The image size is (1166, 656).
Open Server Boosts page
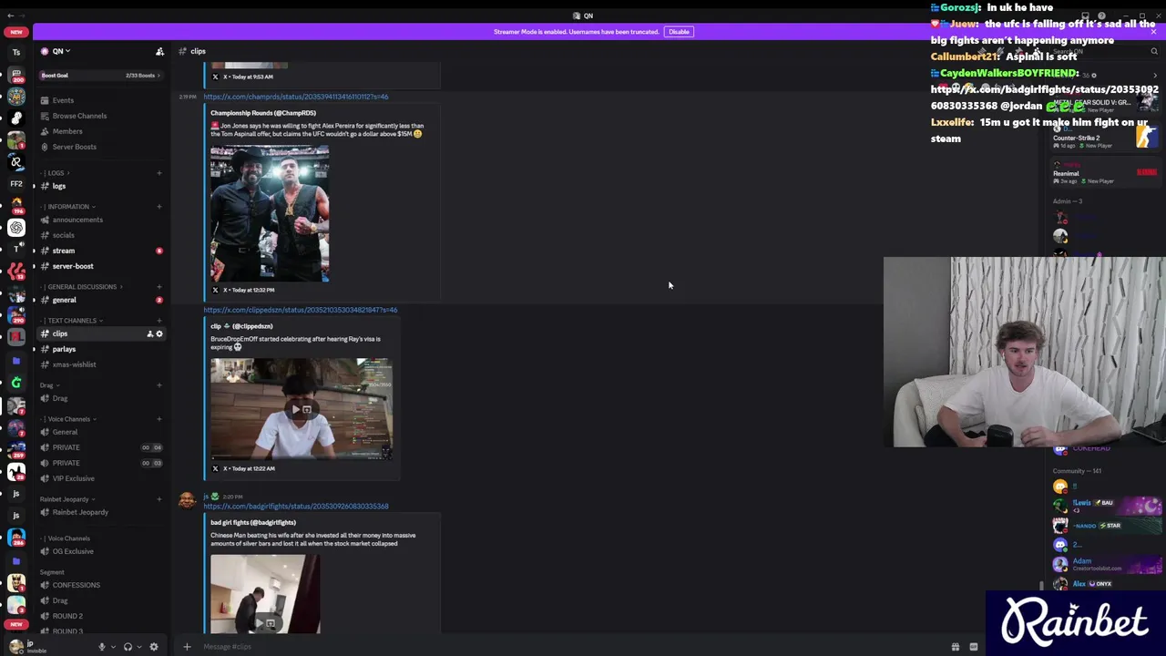click(x=74, y=147)
